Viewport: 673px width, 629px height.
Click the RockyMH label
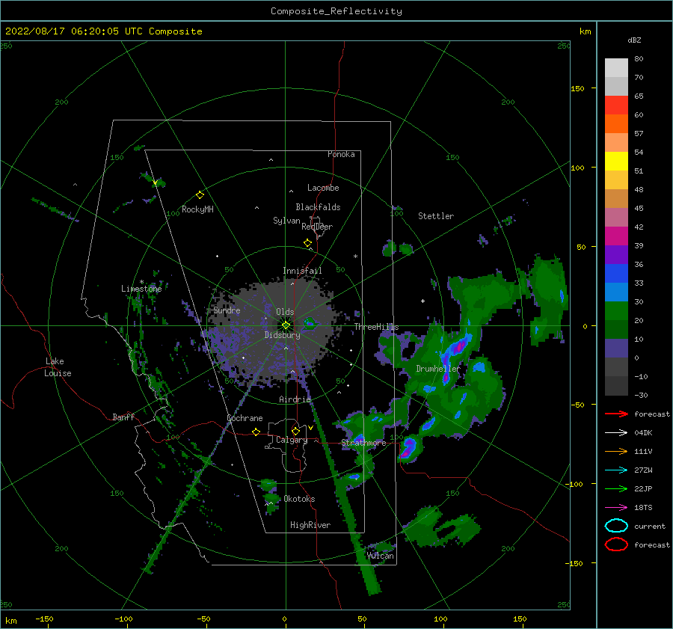coord(197,209)
